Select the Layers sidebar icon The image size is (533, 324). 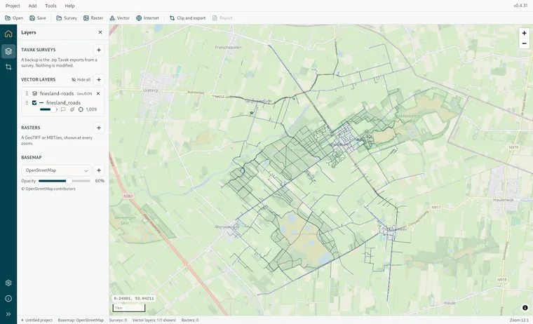pyautogui.click(x=8, y=51)
